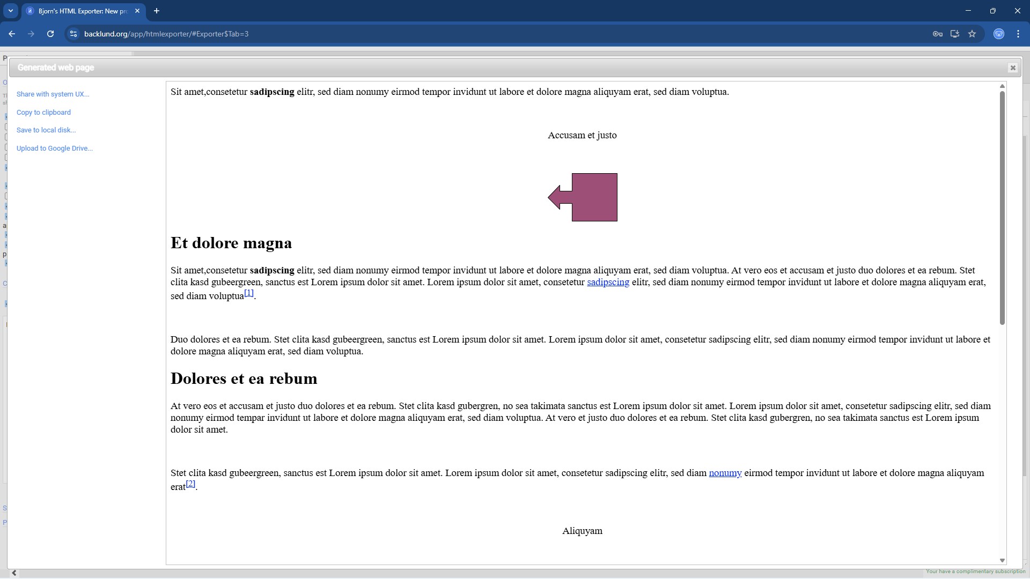Open password manager key icon
Image resolution: width=1030 pixels, height=579 pixels.
coord(937,34)
